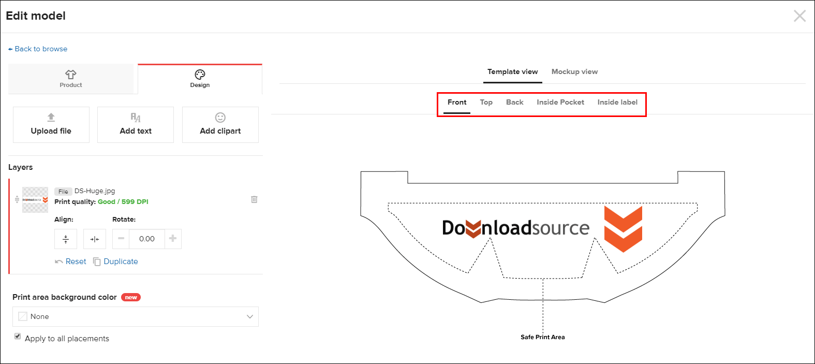The image size is (815, 364).
Task: Select the Inside Pocket placement tab
Action: pyautogui.click(x=560, y=103)
